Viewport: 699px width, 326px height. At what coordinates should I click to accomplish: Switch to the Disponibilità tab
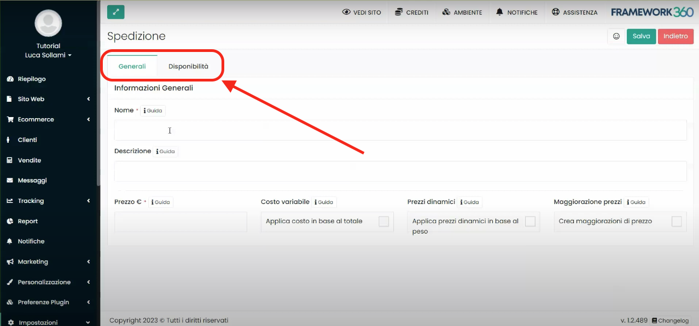pos(188,66)
